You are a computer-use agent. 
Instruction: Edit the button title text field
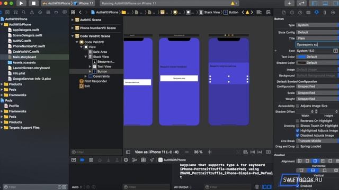tap(317, 44)
